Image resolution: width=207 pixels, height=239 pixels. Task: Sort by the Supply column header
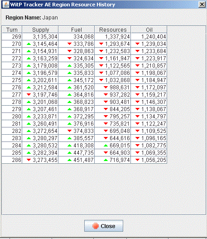click(40, 29)
